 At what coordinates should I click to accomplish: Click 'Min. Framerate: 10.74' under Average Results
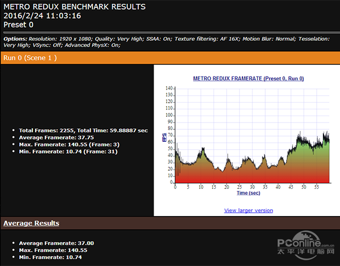pos(50,257)
